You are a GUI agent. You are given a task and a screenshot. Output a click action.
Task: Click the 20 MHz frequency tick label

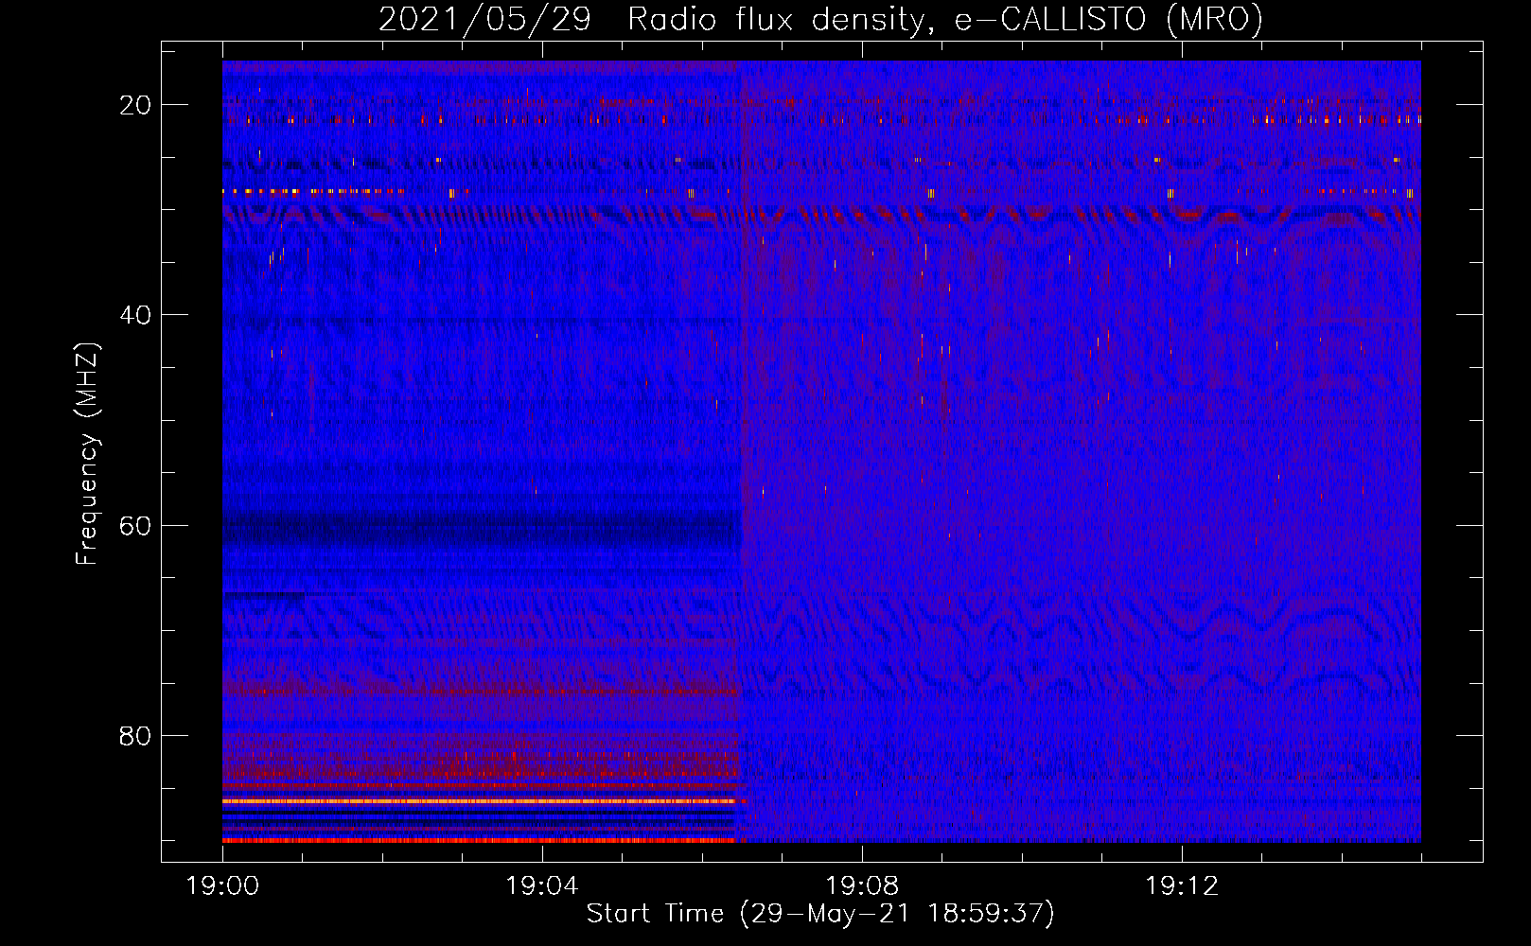click(135, 105)
